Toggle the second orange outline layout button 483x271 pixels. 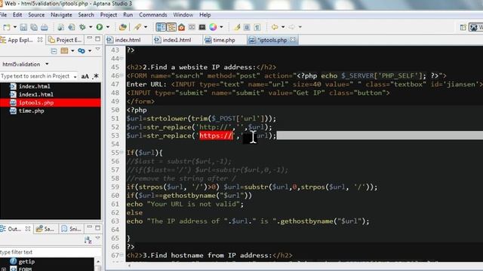coord(171,27)
